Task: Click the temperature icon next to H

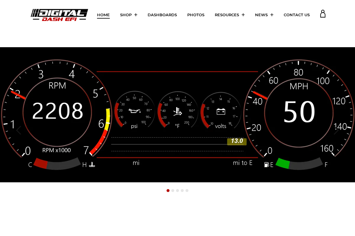Action: 92,165
